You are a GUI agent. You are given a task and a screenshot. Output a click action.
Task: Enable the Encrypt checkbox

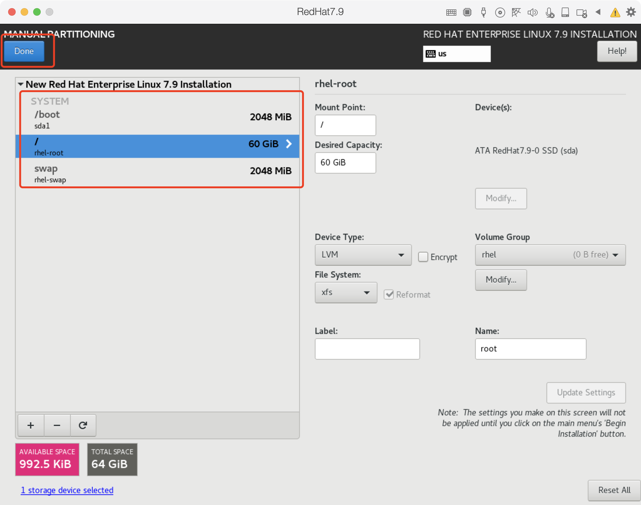tap(423, 257)
